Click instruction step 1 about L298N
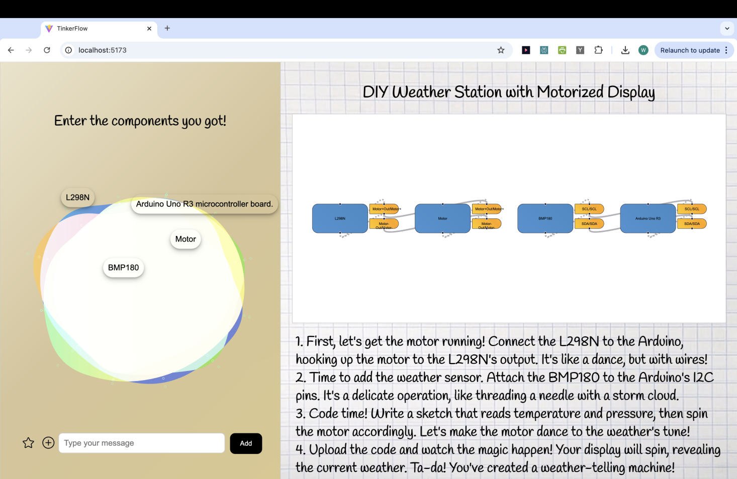Screen dimensions: 737x479 coord(501,350)
